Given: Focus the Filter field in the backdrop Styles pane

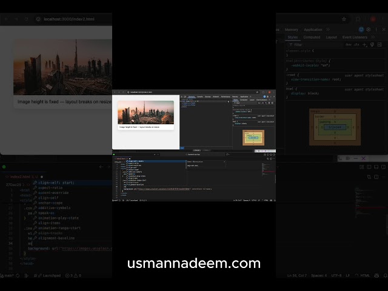Looking at the screenshot, I should [x=314, y=44].
